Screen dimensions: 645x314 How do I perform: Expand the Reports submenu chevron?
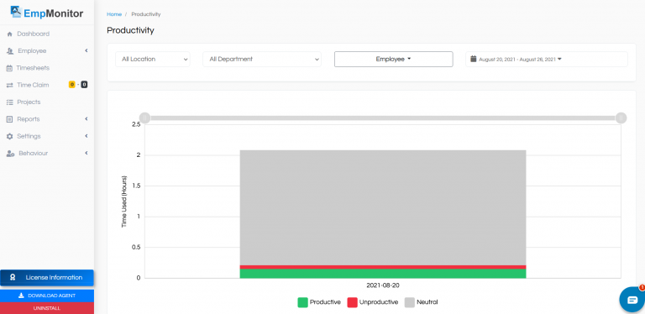click(x=87, y=118)
